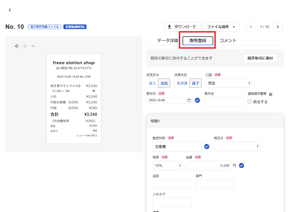The image size is (308, 212).
Task: Open the receipt preview in fullscreen
Action: coord(25,46)
